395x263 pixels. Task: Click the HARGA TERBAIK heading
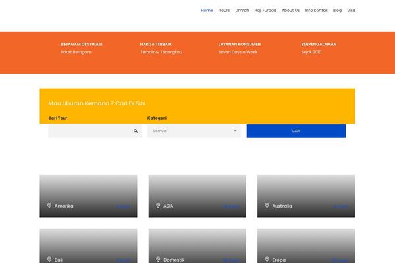(155, 44)
